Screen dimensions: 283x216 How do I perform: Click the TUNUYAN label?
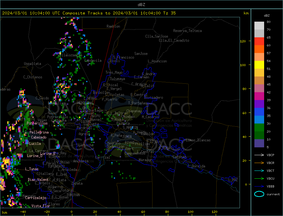pos(73,195)
